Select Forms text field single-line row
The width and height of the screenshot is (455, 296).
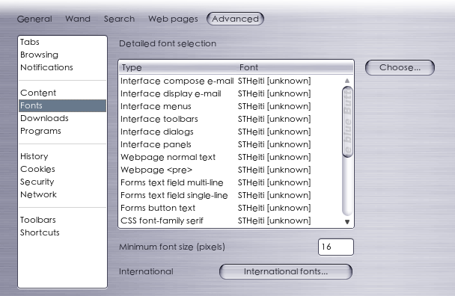[230, 195]
